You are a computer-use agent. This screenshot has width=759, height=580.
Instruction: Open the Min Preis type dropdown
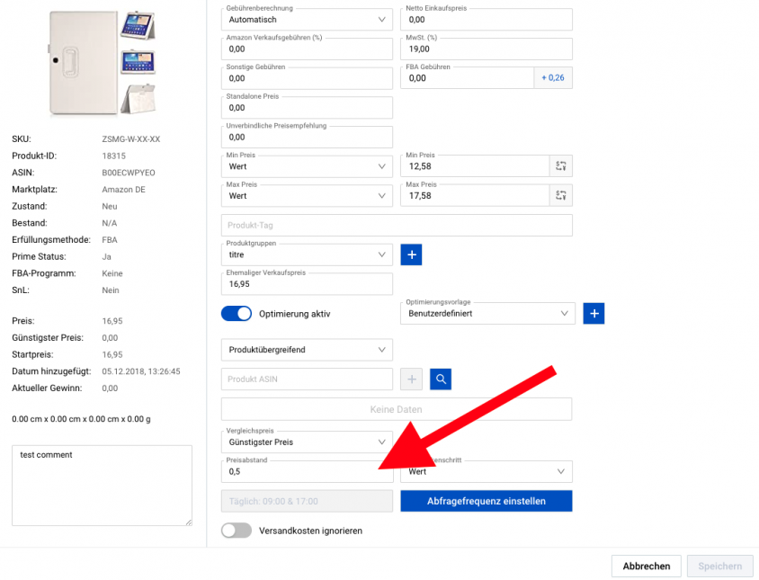pos(307,166)
